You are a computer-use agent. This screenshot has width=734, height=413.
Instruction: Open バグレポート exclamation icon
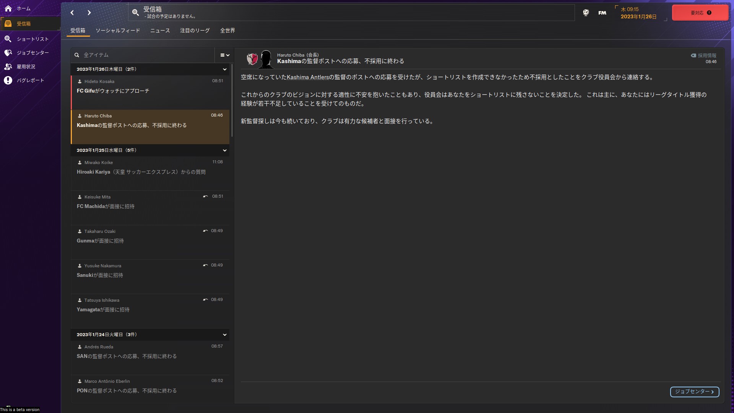click(x=8, y=80)
